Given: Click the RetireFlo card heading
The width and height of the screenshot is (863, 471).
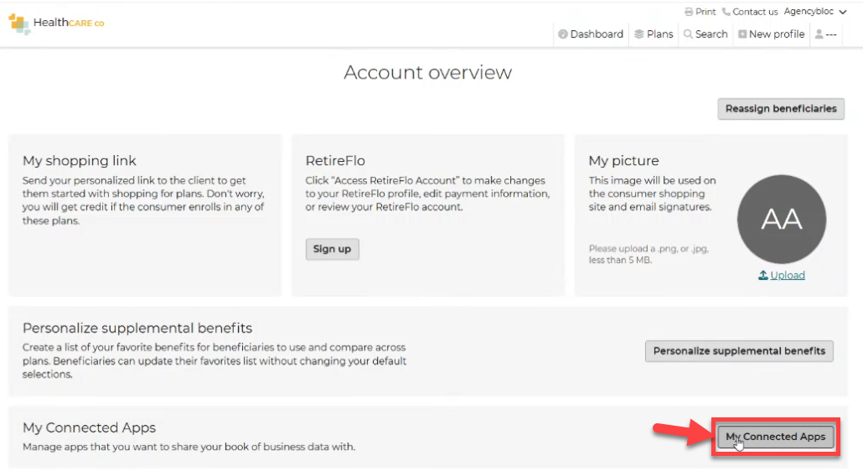Looking at the screenshot, I should 335,161.
